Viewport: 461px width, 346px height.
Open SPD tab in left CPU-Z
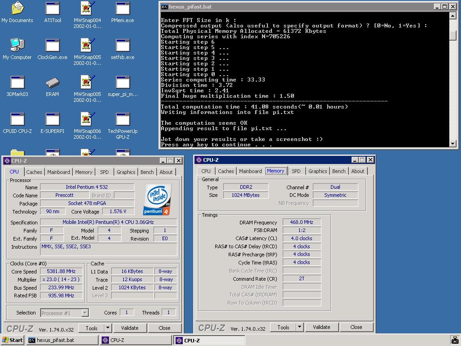[104, 172]
